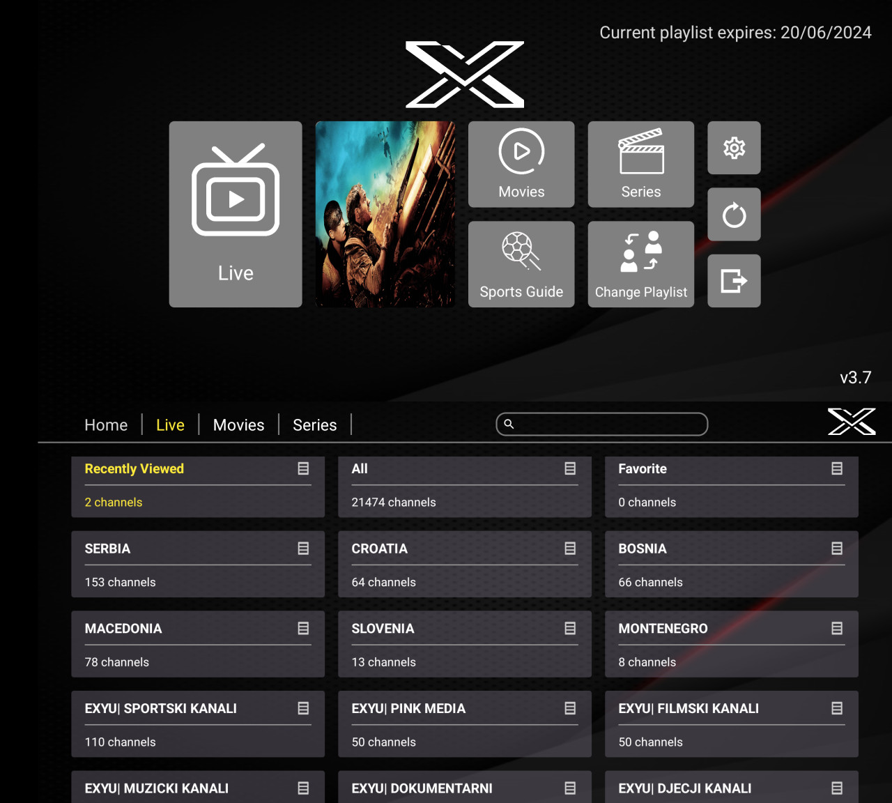Open channel list icon on CROATIA card

570,549
